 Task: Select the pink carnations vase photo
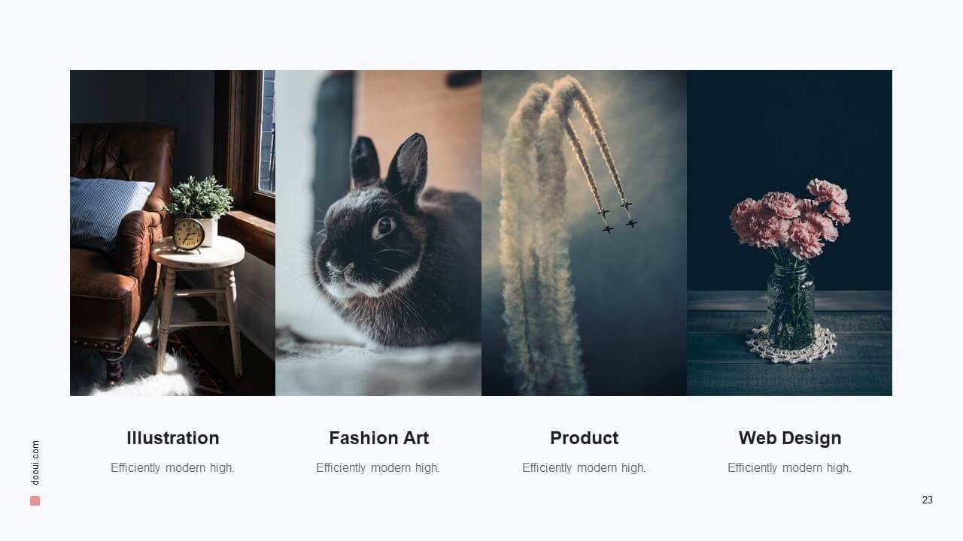coord(789,233)
